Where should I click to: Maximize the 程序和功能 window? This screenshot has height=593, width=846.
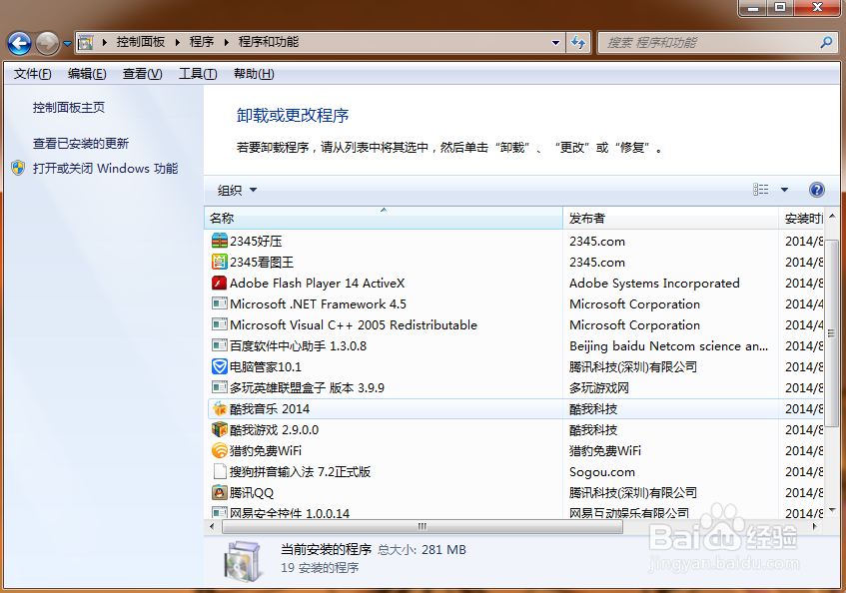point(780,8)
